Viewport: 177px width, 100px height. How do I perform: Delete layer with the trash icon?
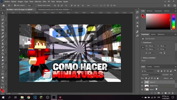pyautogui.click(x=173, y=93)
